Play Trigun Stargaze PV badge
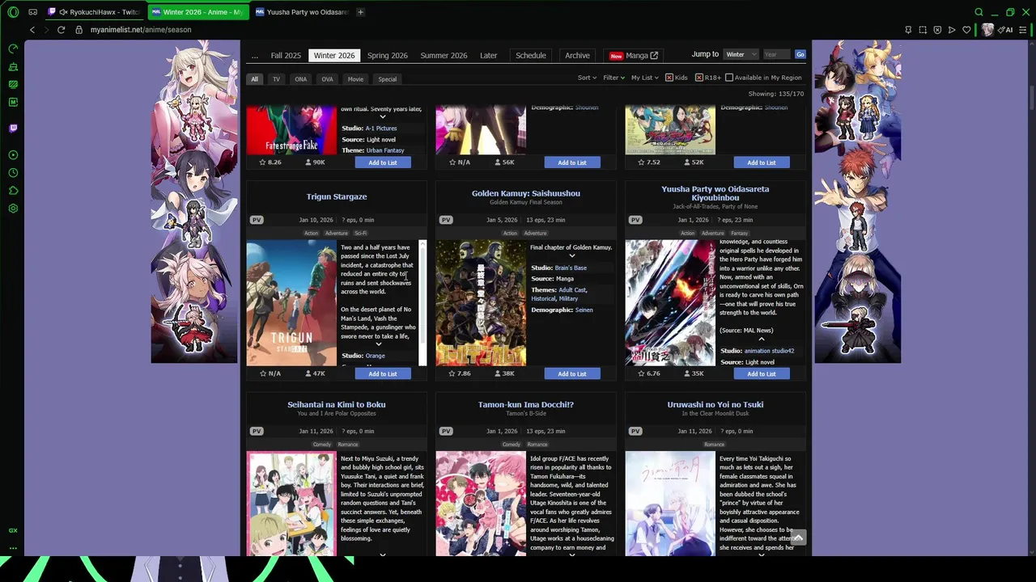Screen dimensions: 1036x582 (257, 220)
